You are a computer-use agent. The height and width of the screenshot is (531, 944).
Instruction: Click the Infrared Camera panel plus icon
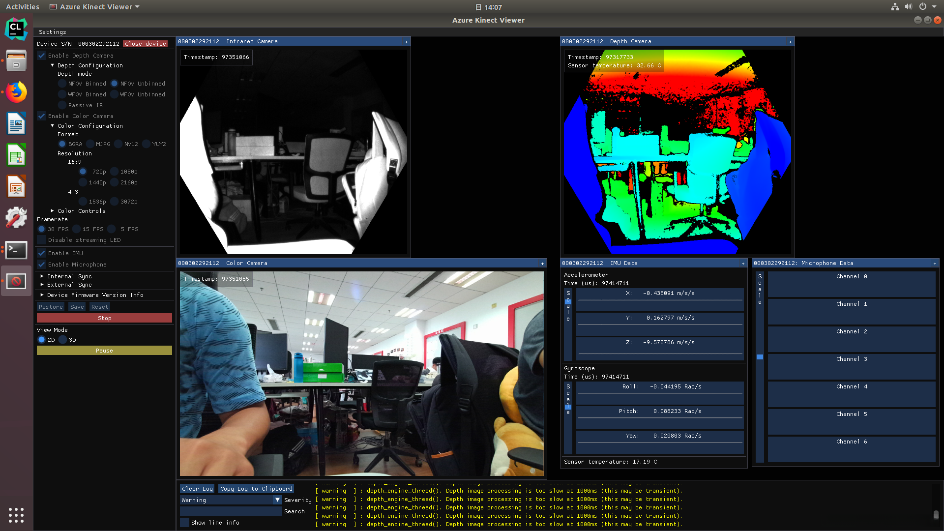[406, 42]
